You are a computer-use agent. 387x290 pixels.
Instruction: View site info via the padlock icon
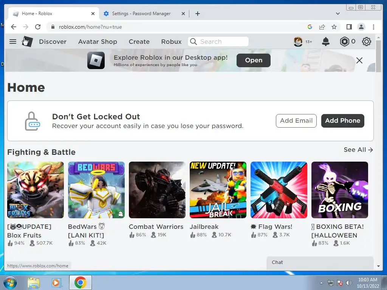(x=53, y=27)
